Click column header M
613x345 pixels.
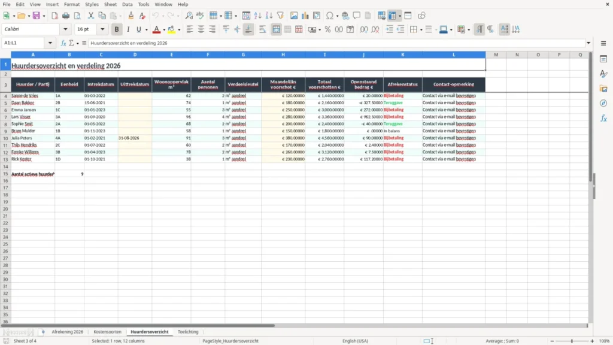[x=496, y=55]
